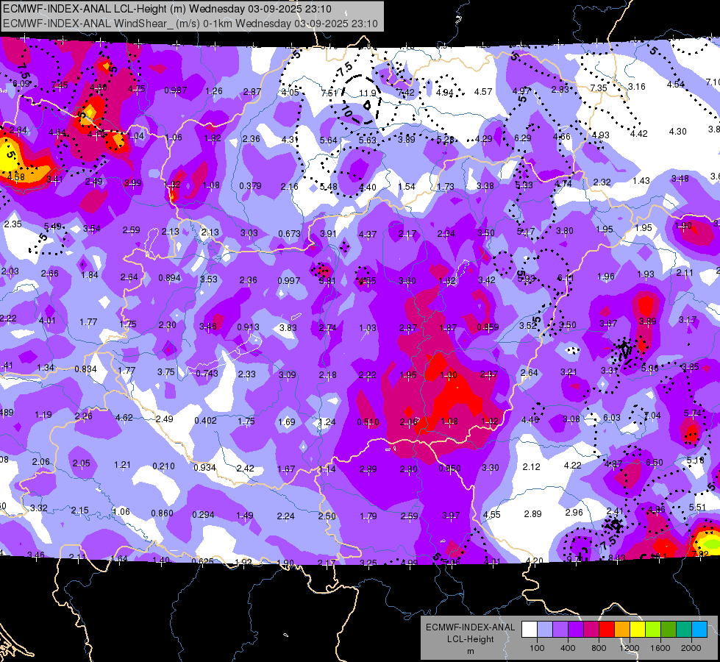
Task: Click the red legend swatch
Action: click(607, 629)
